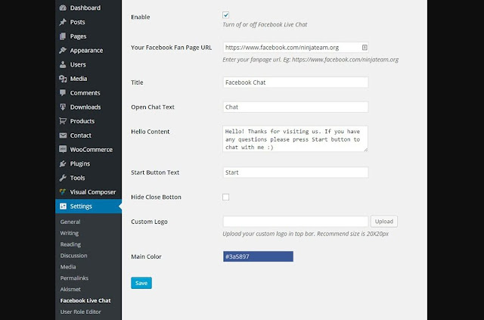Open Media settings submenu link

coord(68,267)
